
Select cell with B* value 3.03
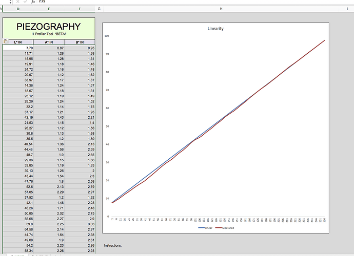80,224
